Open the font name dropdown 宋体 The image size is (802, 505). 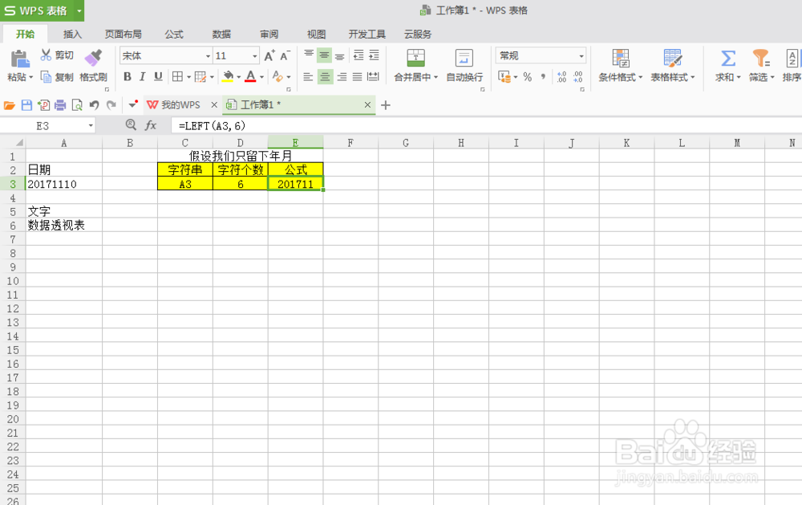click(209, 56)
